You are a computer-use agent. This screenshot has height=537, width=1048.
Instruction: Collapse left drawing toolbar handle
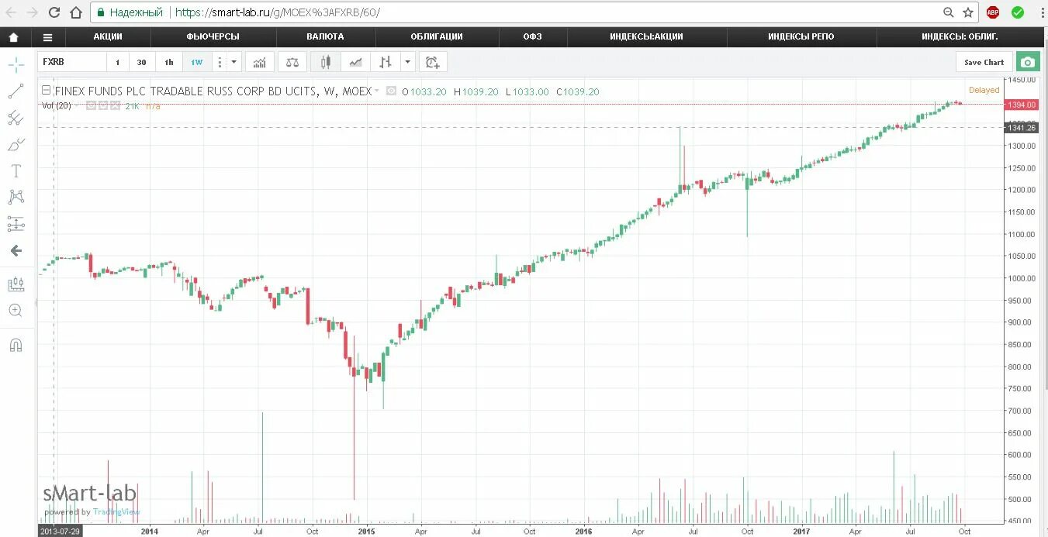click(36, 303)
